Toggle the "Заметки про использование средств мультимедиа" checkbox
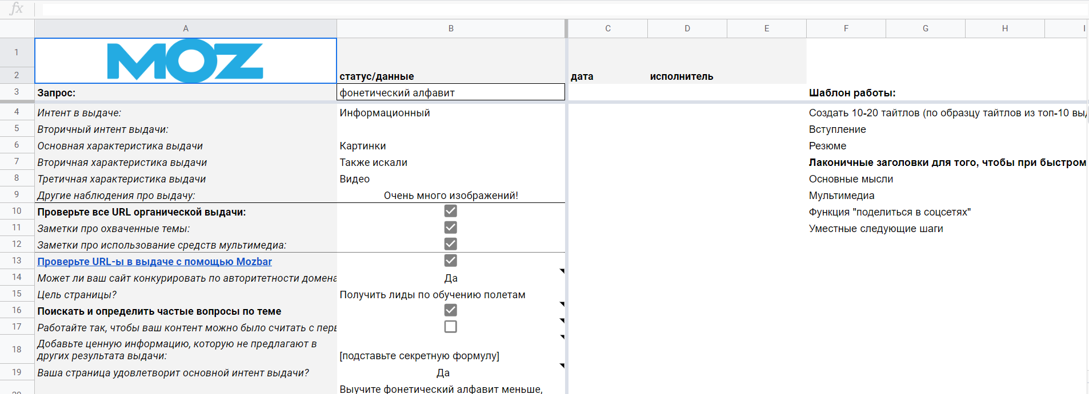 (450, 244)
